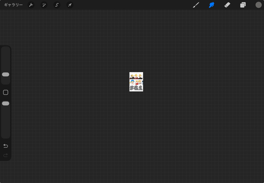Open the Layers panel
This screenshot has height=183, width=264.
[x=243, y=5]
